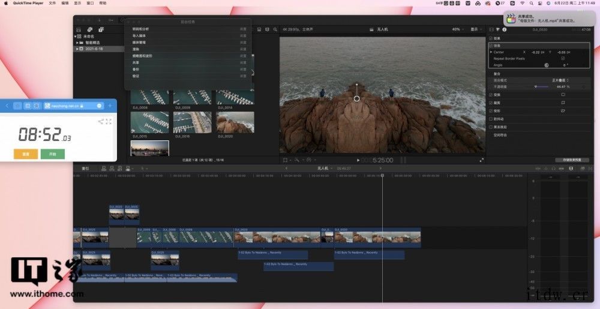Toggle the 变换 transform checkbox
The height and width of the screenshot is (309, 600).
coord(491,94)
